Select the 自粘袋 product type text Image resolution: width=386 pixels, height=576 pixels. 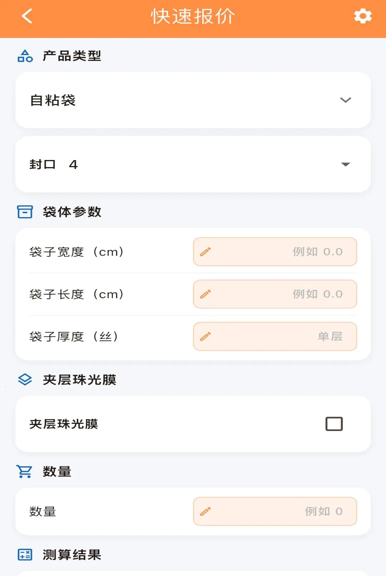53,100
